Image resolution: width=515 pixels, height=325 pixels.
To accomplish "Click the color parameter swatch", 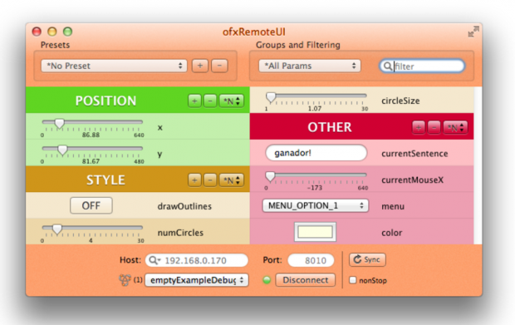I will [315, 232].
